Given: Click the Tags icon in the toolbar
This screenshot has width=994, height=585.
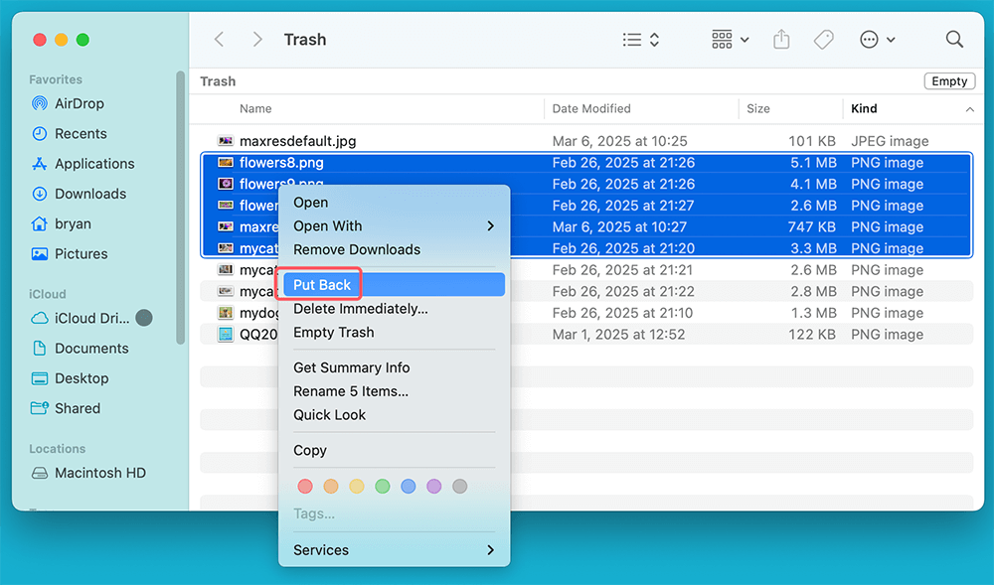Looking at the screenshot, I should pyautogui.click(x=823, y=39).
